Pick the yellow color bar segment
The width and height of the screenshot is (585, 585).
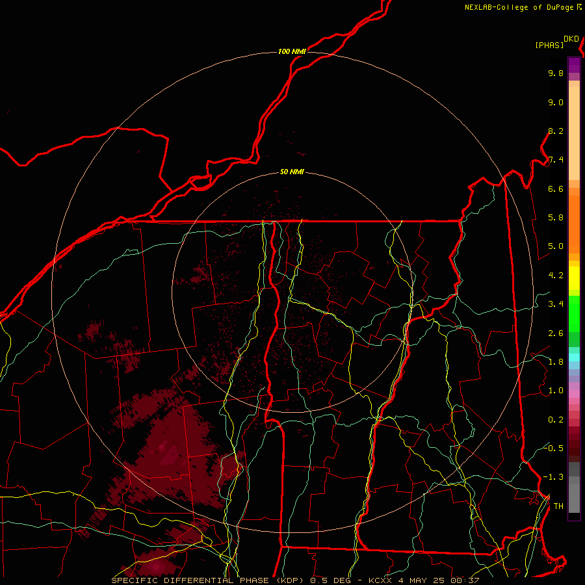pyautogui.click(x=574, y=278)
